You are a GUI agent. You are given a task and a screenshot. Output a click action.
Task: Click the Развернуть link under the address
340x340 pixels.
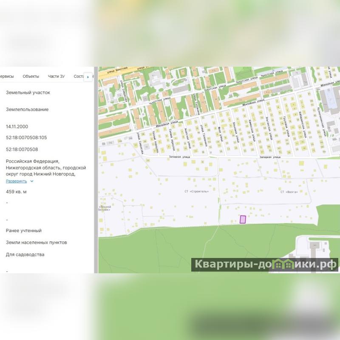pos(16,181)
